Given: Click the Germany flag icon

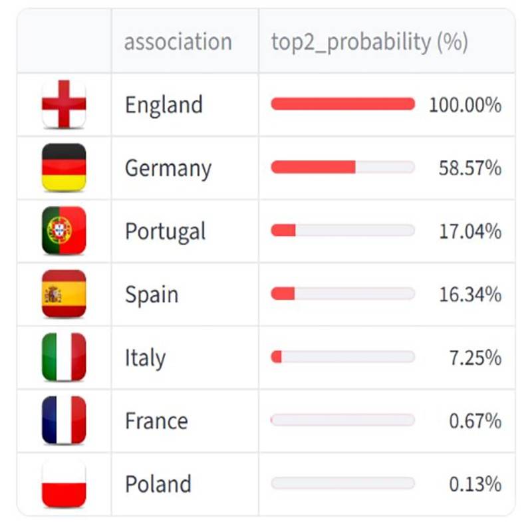Looking at the screenshot, I should point(64,168).
